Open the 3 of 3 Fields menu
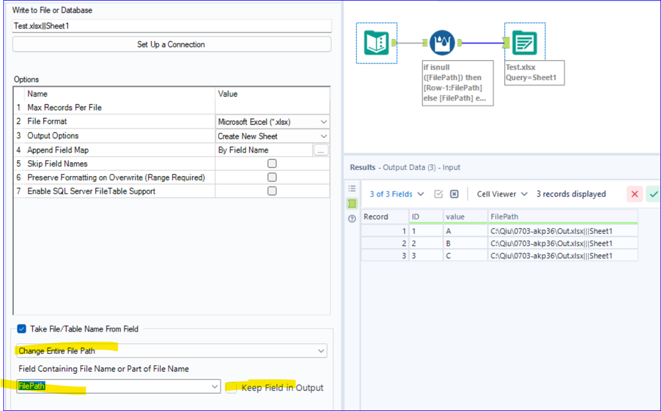This screenshot has width=661, height=411. 396,194
